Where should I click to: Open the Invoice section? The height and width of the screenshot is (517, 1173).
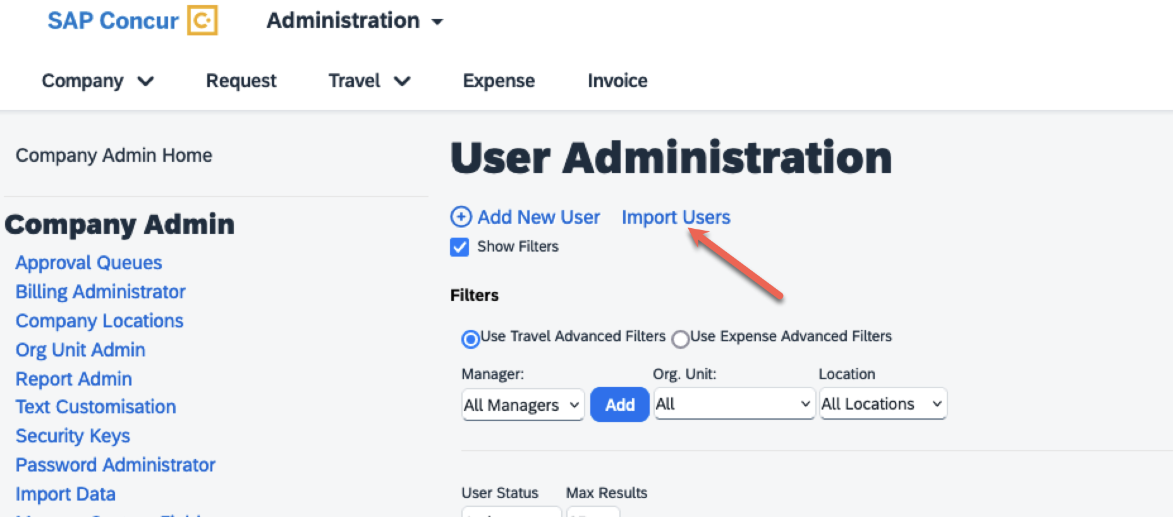coord(617,81)
